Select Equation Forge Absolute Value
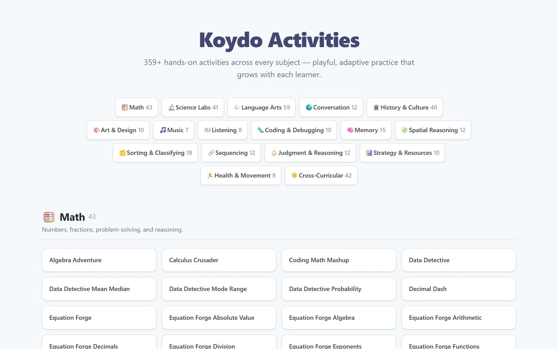 coord(219,318)
